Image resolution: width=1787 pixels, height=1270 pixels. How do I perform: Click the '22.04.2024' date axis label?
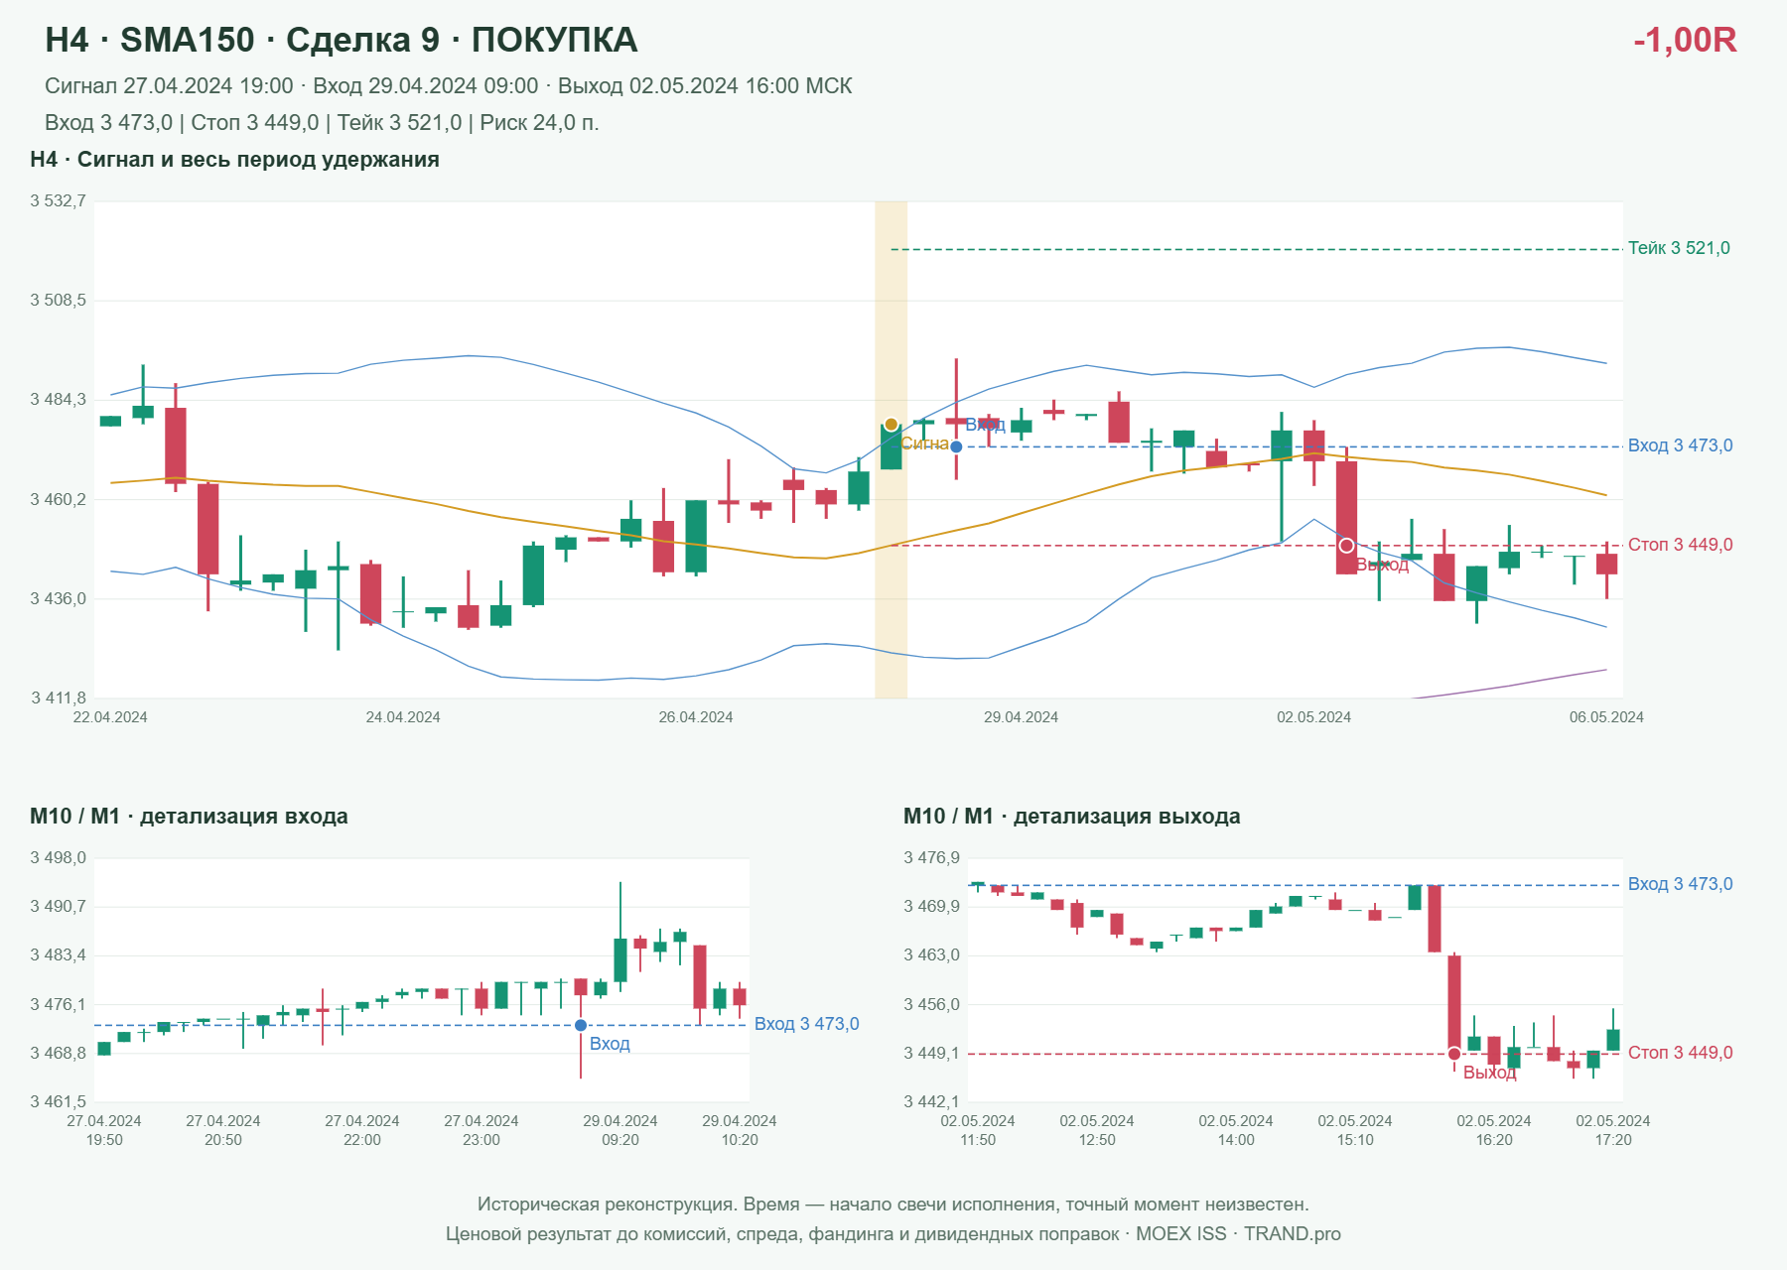tap(110, 717)
